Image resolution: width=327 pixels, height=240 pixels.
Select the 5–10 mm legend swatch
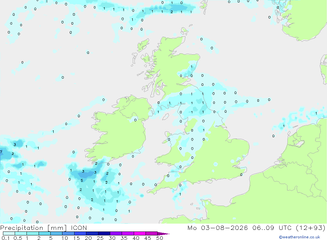pos(57,233)
